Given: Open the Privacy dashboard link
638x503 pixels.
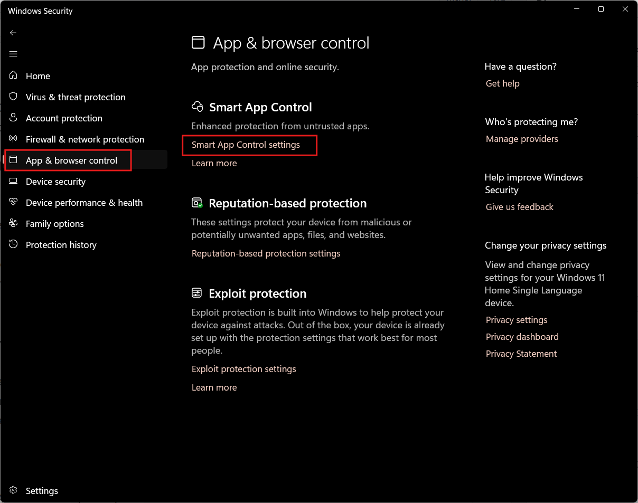Looking at the screenshot, I should pyautogui.click(x=522, y=336).
